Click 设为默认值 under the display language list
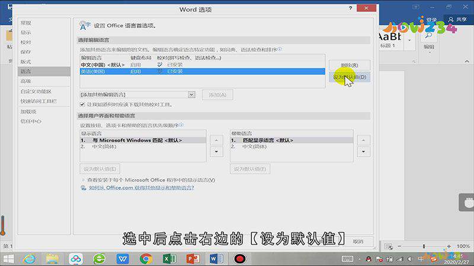This screenshot has width=474, height=266. click(x=100, y=169)
